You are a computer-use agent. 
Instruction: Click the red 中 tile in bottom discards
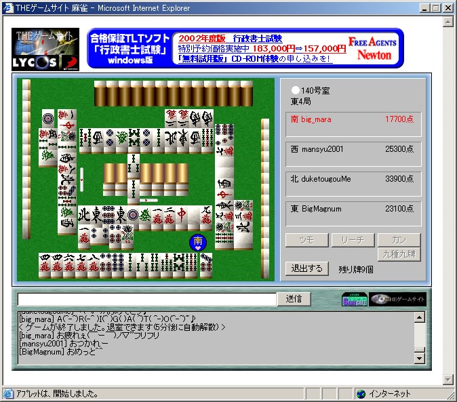pyautogui.click(x=182, y=216)
